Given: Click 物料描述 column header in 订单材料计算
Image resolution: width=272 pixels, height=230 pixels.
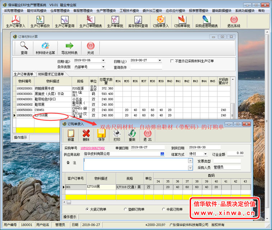Looking at the screenshot, I should pos(53,81).
